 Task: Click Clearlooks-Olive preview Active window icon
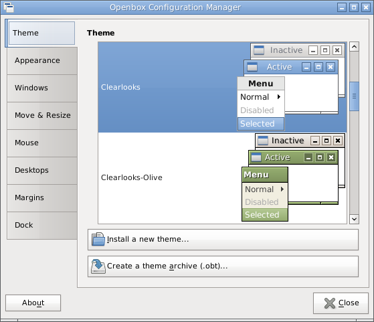pyautogui.click(x=256, y=157)
